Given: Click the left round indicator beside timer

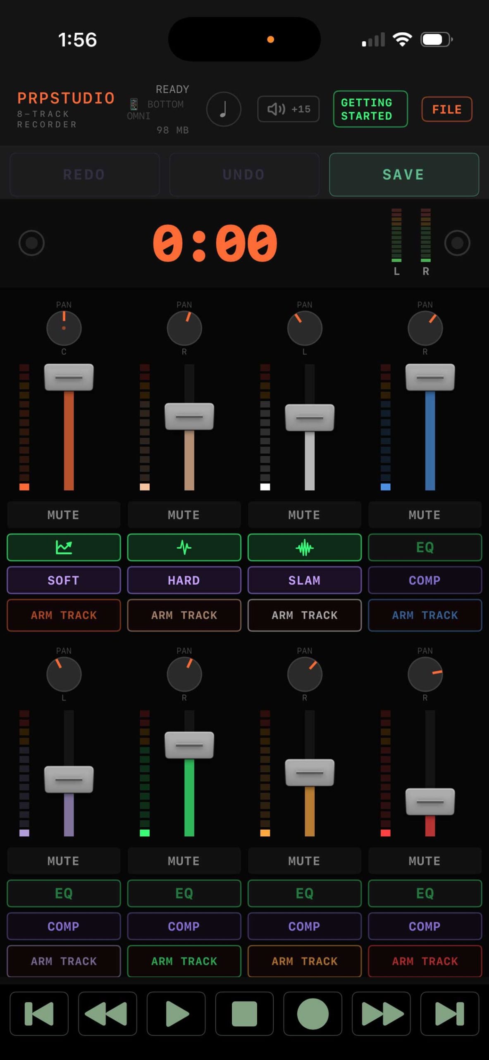Looking at the screenshot, I should [x=31, y=243].
